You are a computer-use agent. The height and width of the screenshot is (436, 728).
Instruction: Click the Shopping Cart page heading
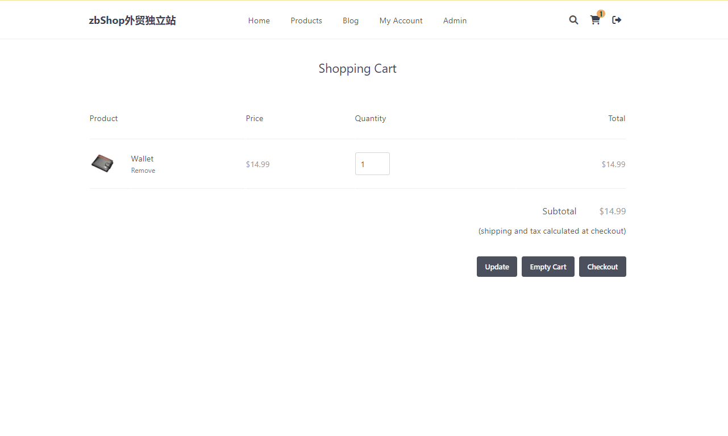point(357,69)
